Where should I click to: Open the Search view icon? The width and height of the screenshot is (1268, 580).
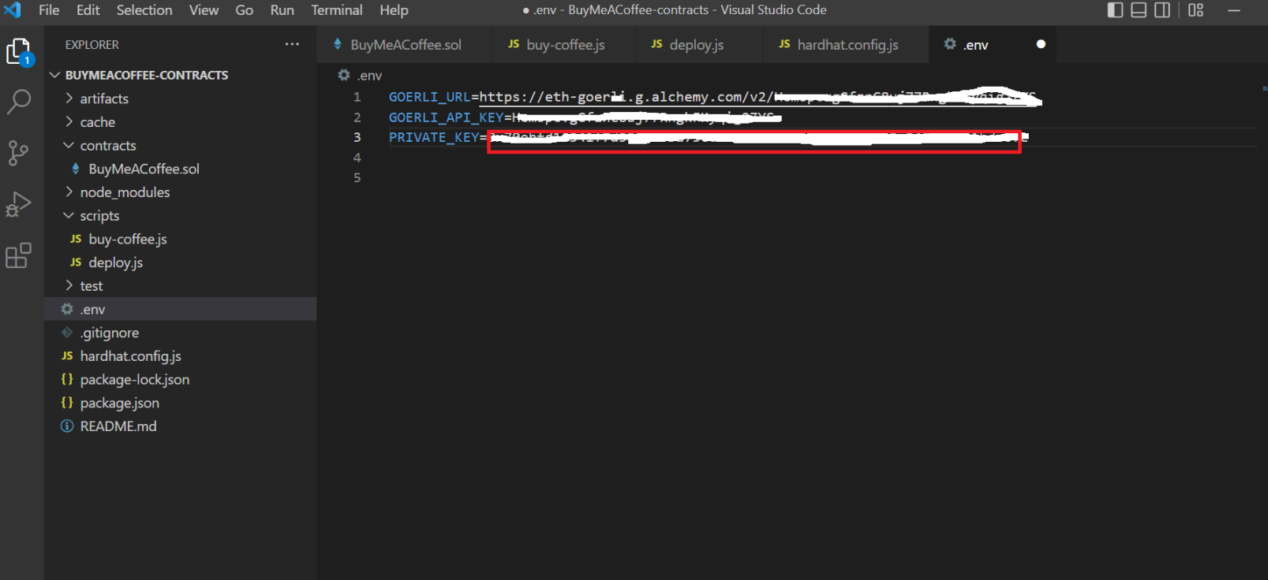point(18,101)
